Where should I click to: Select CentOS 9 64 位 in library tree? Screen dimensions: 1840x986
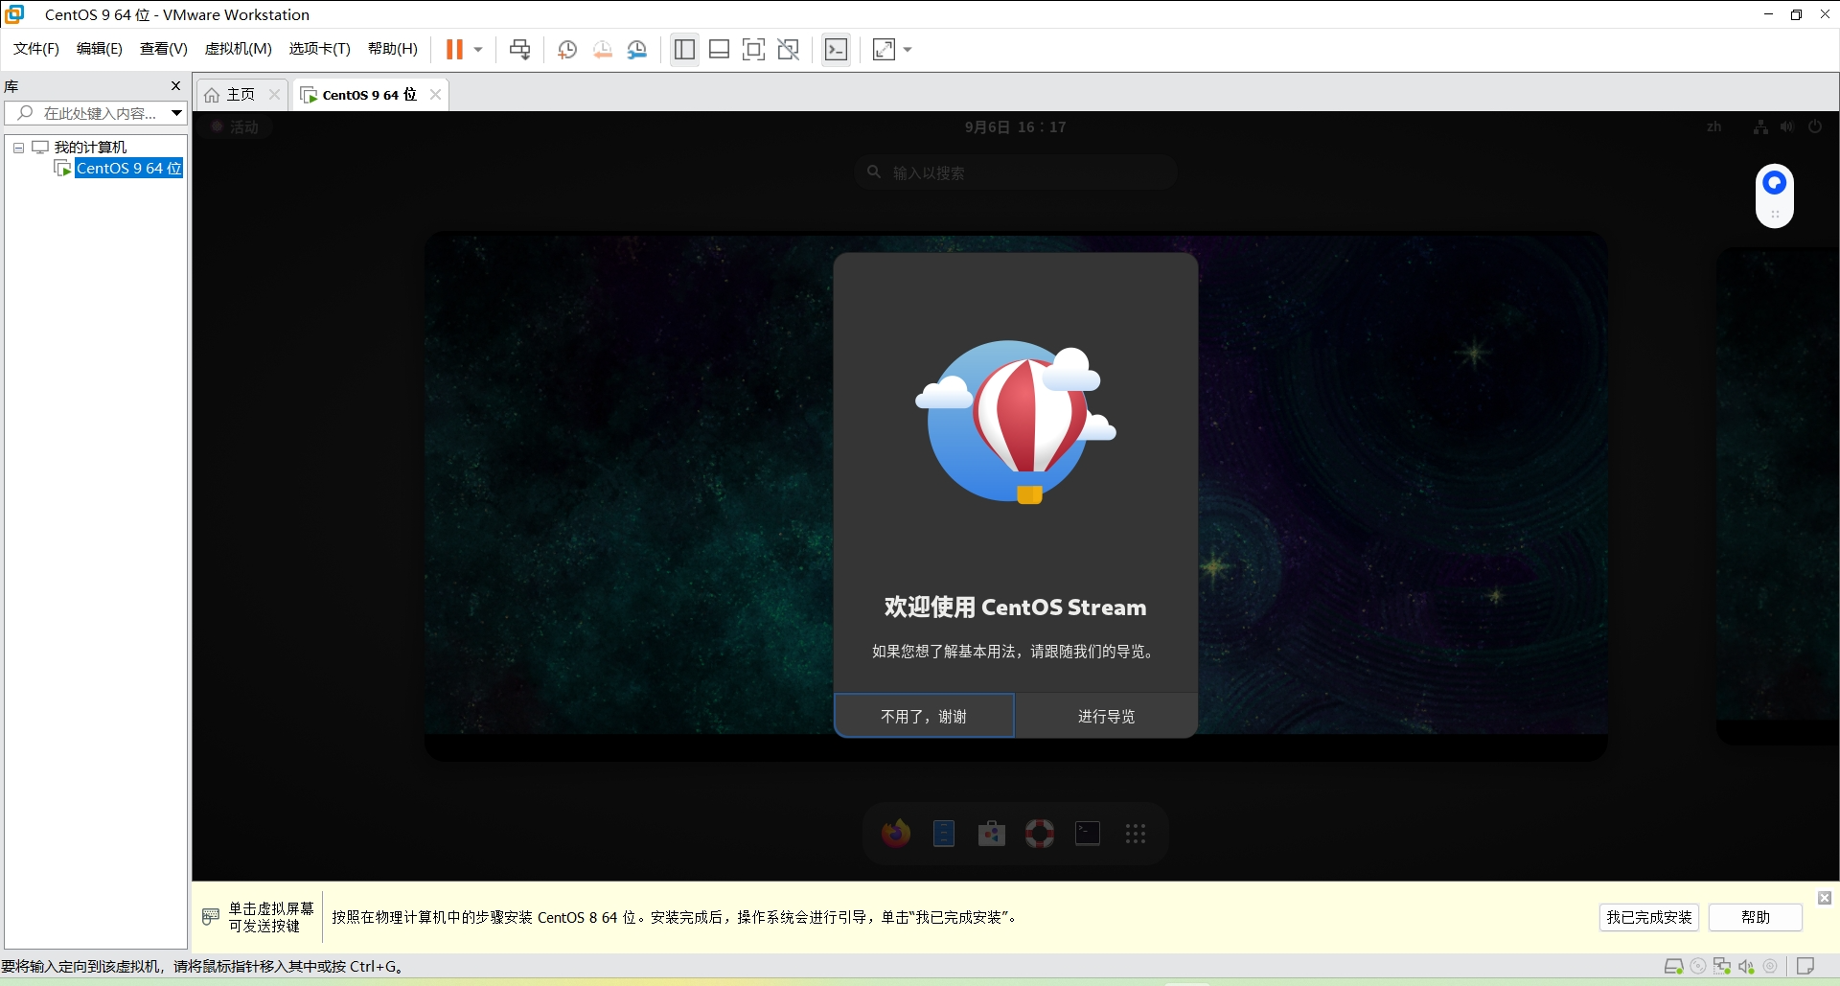point(128,169)
